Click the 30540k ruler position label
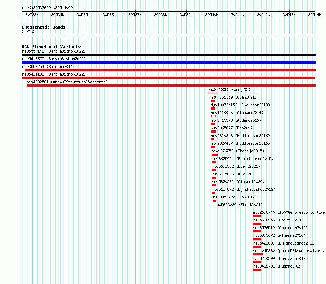The image size is (326, 284). [212, 15]
